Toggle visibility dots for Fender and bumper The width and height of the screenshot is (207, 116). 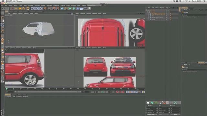pos(168,18)
